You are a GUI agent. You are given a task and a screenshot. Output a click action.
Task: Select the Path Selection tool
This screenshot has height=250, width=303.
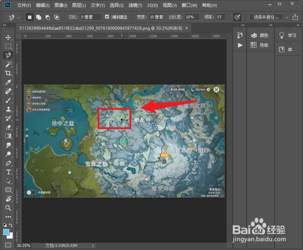[x=8, y=181]
